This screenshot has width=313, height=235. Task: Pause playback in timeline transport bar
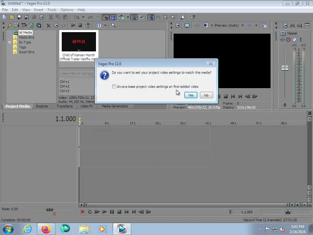[112, 212]
